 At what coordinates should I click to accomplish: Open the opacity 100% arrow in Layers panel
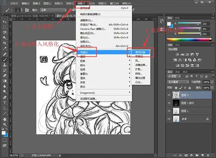click(x=212, y=82)
